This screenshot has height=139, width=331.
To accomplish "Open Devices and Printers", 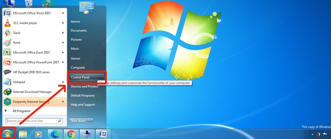I will pos(85,86).
